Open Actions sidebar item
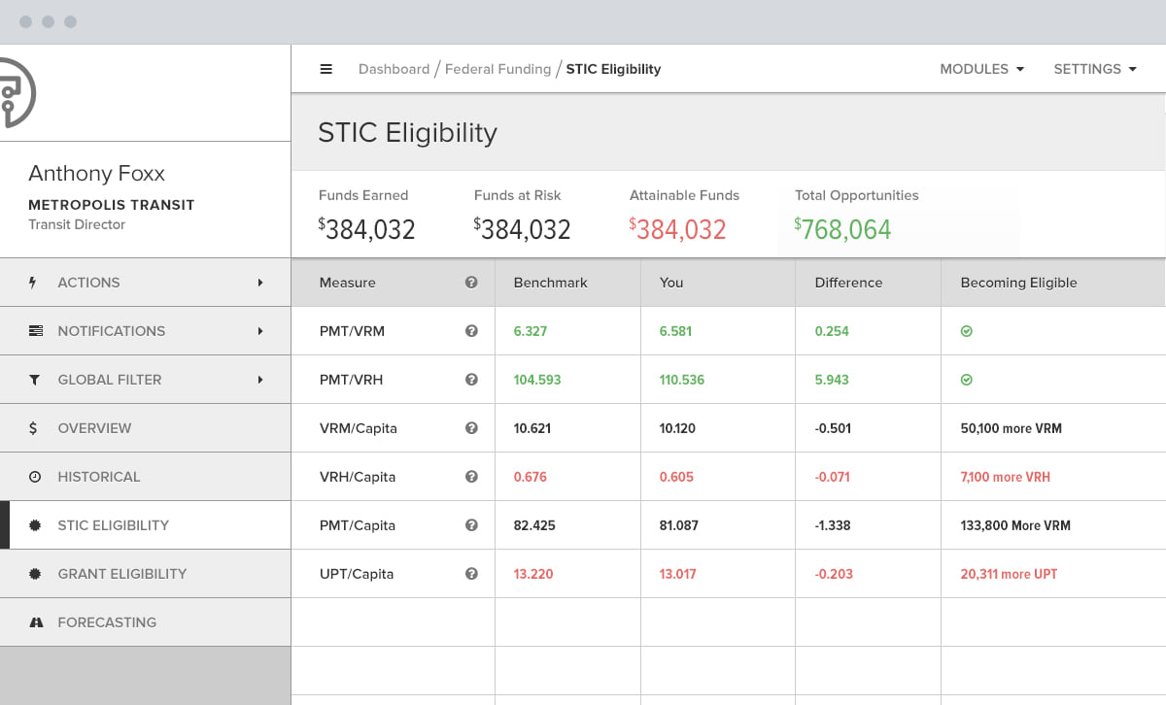The height and width of the screenshot is (705, 1166). [146, 283]
